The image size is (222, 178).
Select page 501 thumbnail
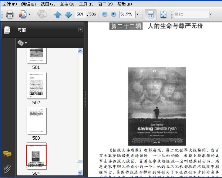[37, 56]
